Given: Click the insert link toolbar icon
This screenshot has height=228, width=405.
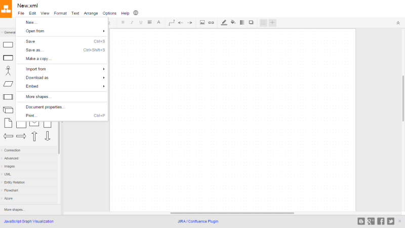Looking at the screenshot, I should [x=212, y=22].
